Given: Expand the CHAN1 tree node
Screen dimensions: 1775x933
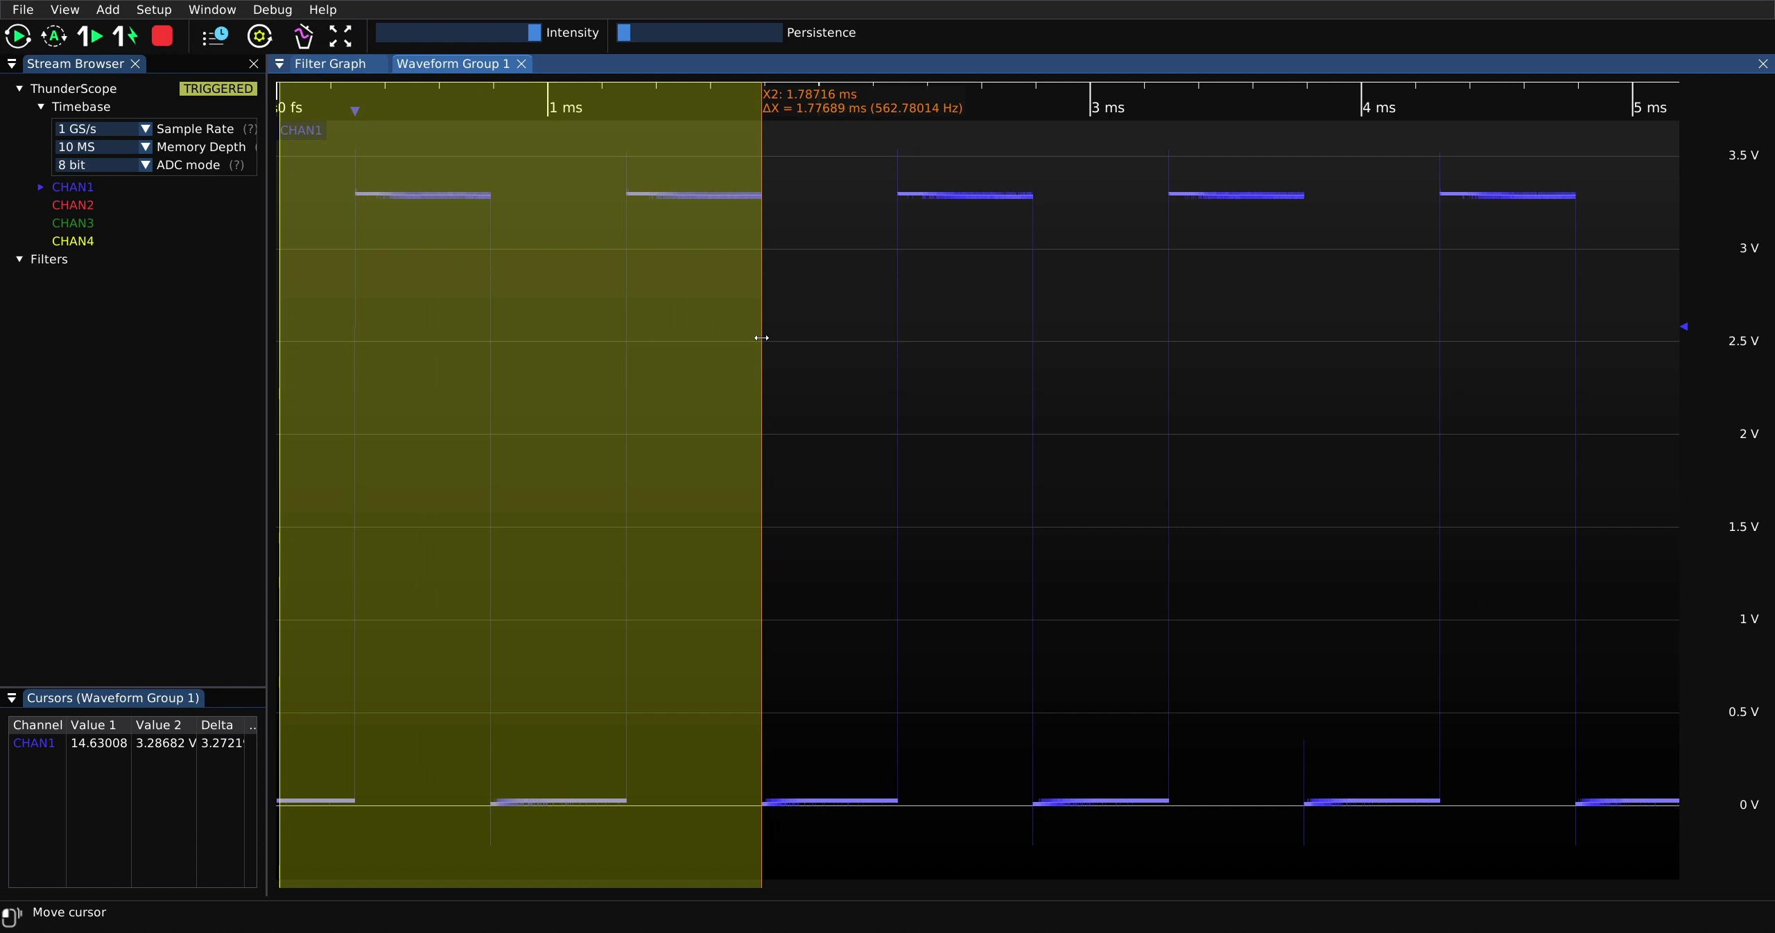Looking at the screenshot, I should tap(41, 187).
